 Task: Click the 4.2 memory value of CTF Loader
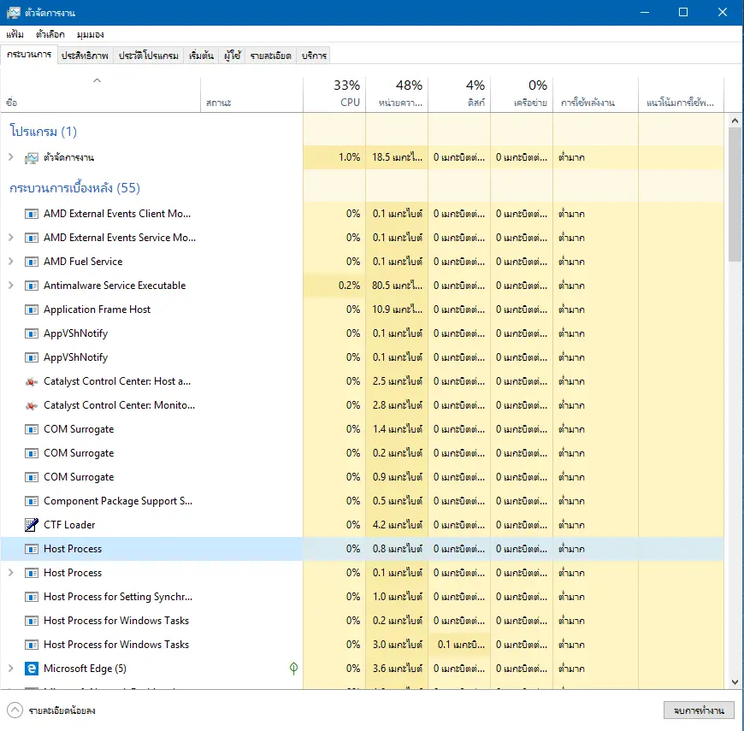397,525
